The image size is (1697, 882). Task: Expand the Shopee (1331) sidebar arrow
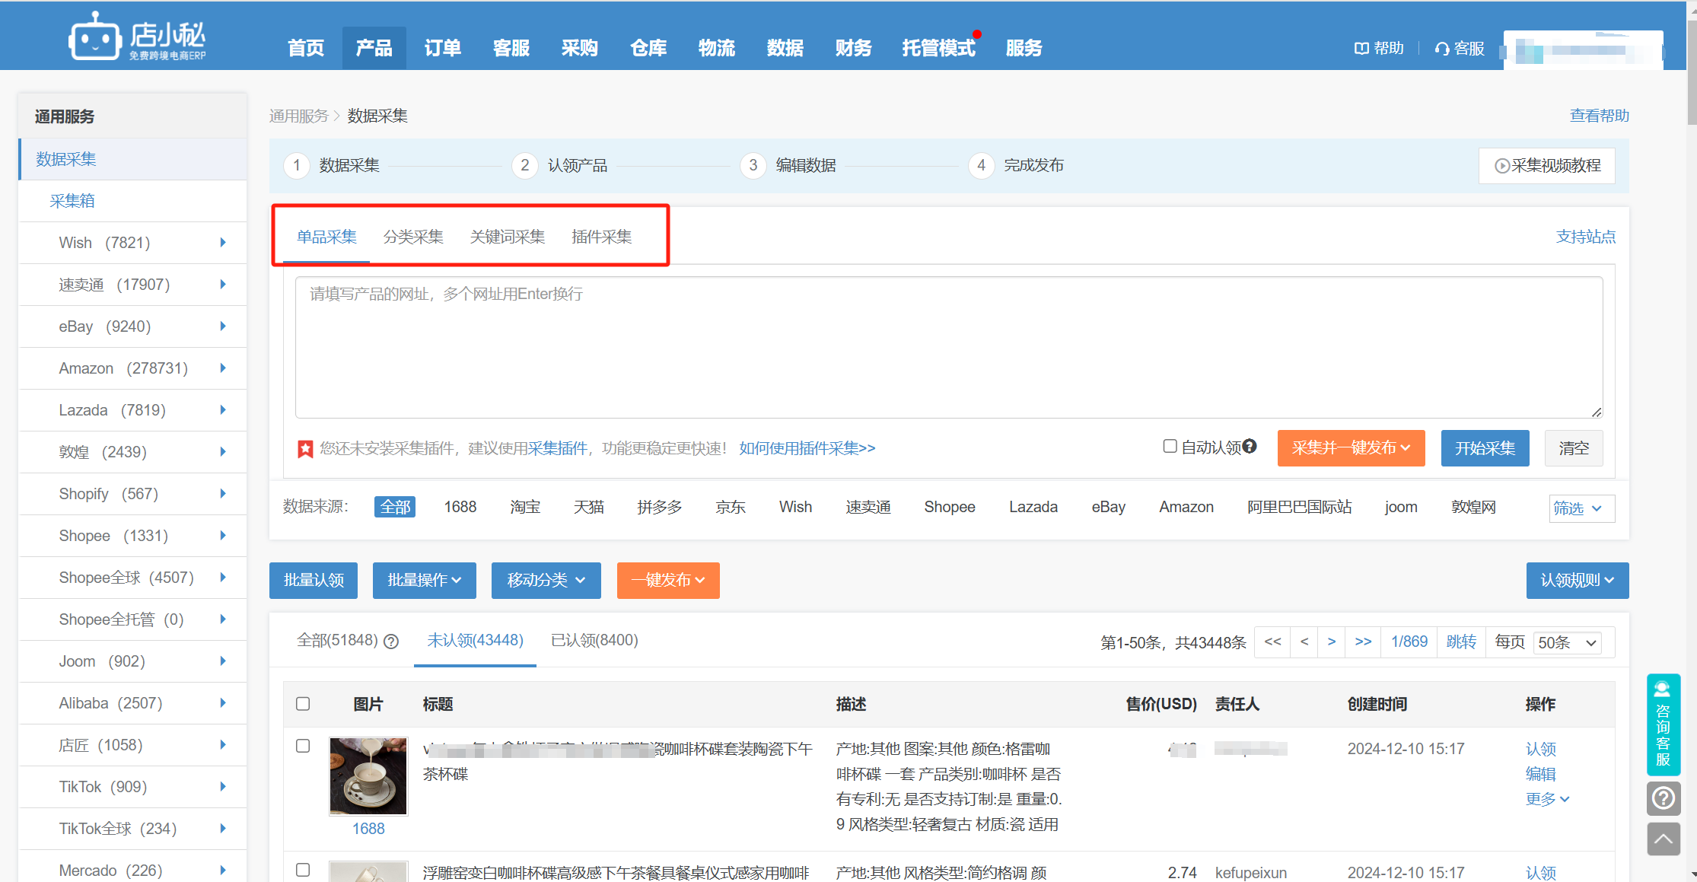pyautogui.click(x=223, y=536)
